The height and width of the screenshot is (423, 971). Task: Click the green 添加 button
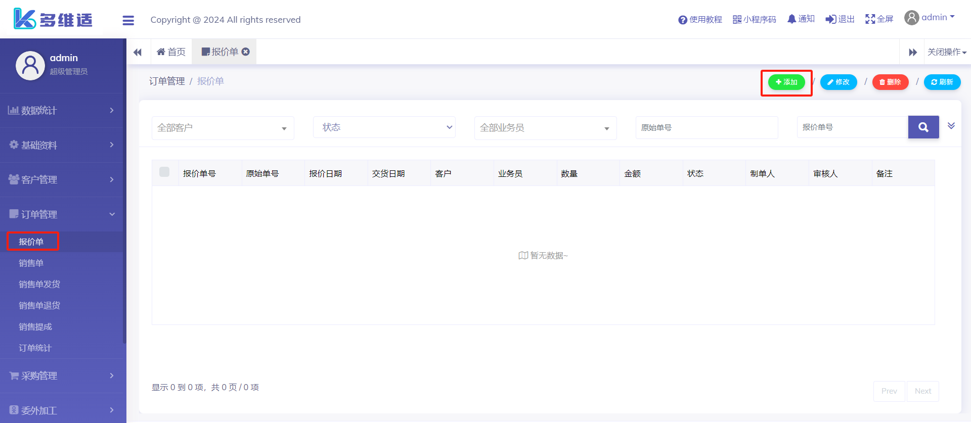tap(786, 82)
